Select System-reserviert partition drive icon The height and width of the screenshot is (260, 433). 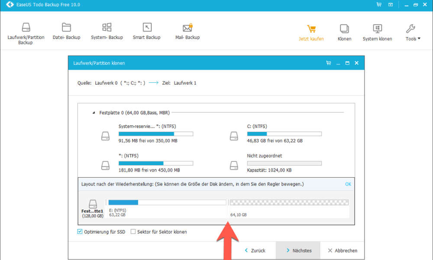pos(105,136)
